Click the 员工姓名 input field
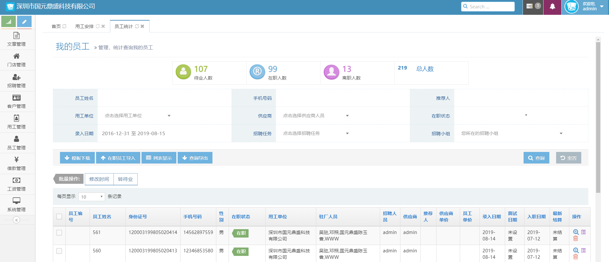The height and width of the screenshot is (262, 609). click(164, 98)
